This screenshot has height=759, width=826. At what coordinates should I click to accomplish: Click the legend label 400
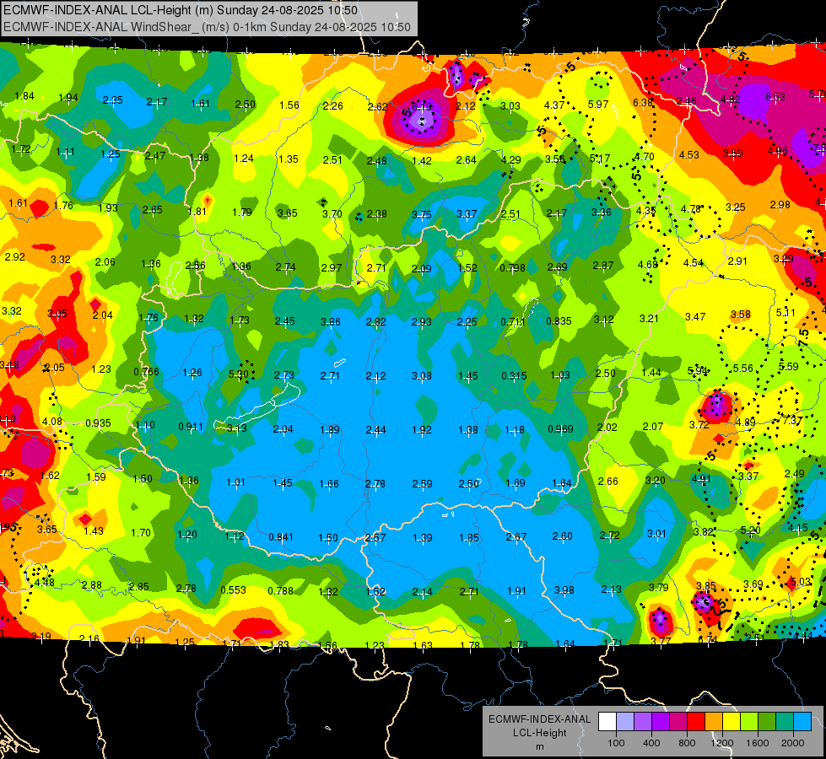(651, 743)
